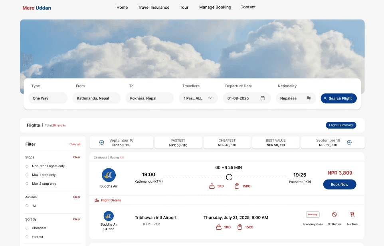Open the Home page
The height and width of the screenshot is (246, 384).
click(x=122, y=7)
